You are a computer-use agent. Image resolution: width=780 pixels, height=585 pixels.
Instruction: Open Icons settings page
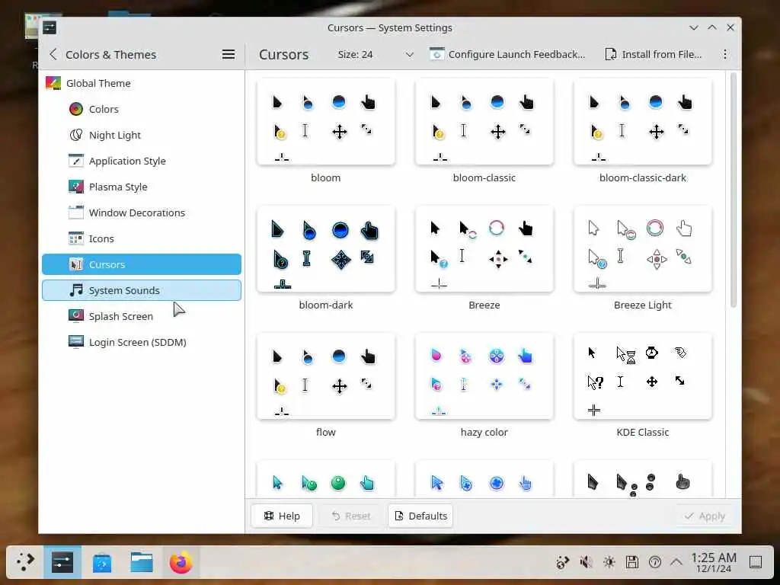point(141,238)
